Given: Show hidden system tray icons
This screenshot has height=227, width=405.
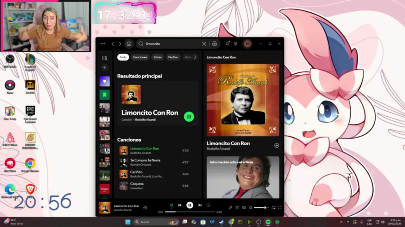Looking at the screenshot, I should [x=341, y=222].
